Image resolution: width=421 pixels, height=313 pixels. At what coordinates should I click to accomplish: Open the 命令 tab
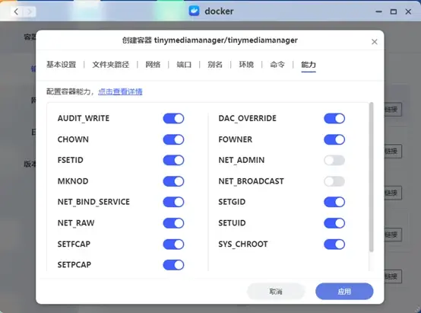[x=277, y=65]
